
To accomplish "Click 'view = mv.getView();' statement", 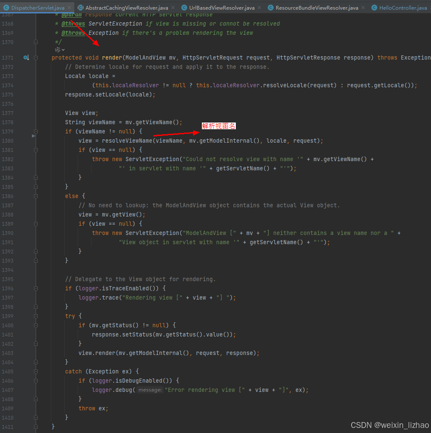I will pyautogui.click(x=112, y=214).
